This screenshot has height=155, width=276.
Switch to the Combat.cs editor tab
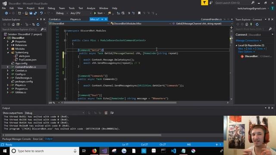(x=55, y=19)
